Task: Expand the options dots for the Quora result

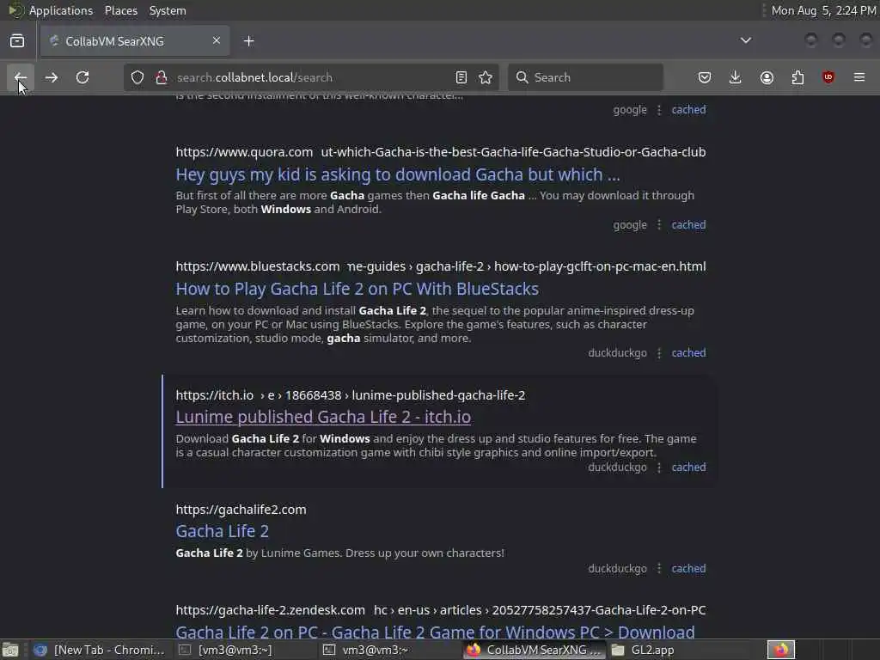Action: point(659,225)
